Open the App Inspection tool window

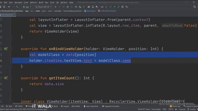[x=91, y=106]
